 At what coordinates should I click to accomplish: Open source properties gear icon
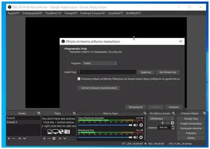pyautogui.click(x=54, y=138)
